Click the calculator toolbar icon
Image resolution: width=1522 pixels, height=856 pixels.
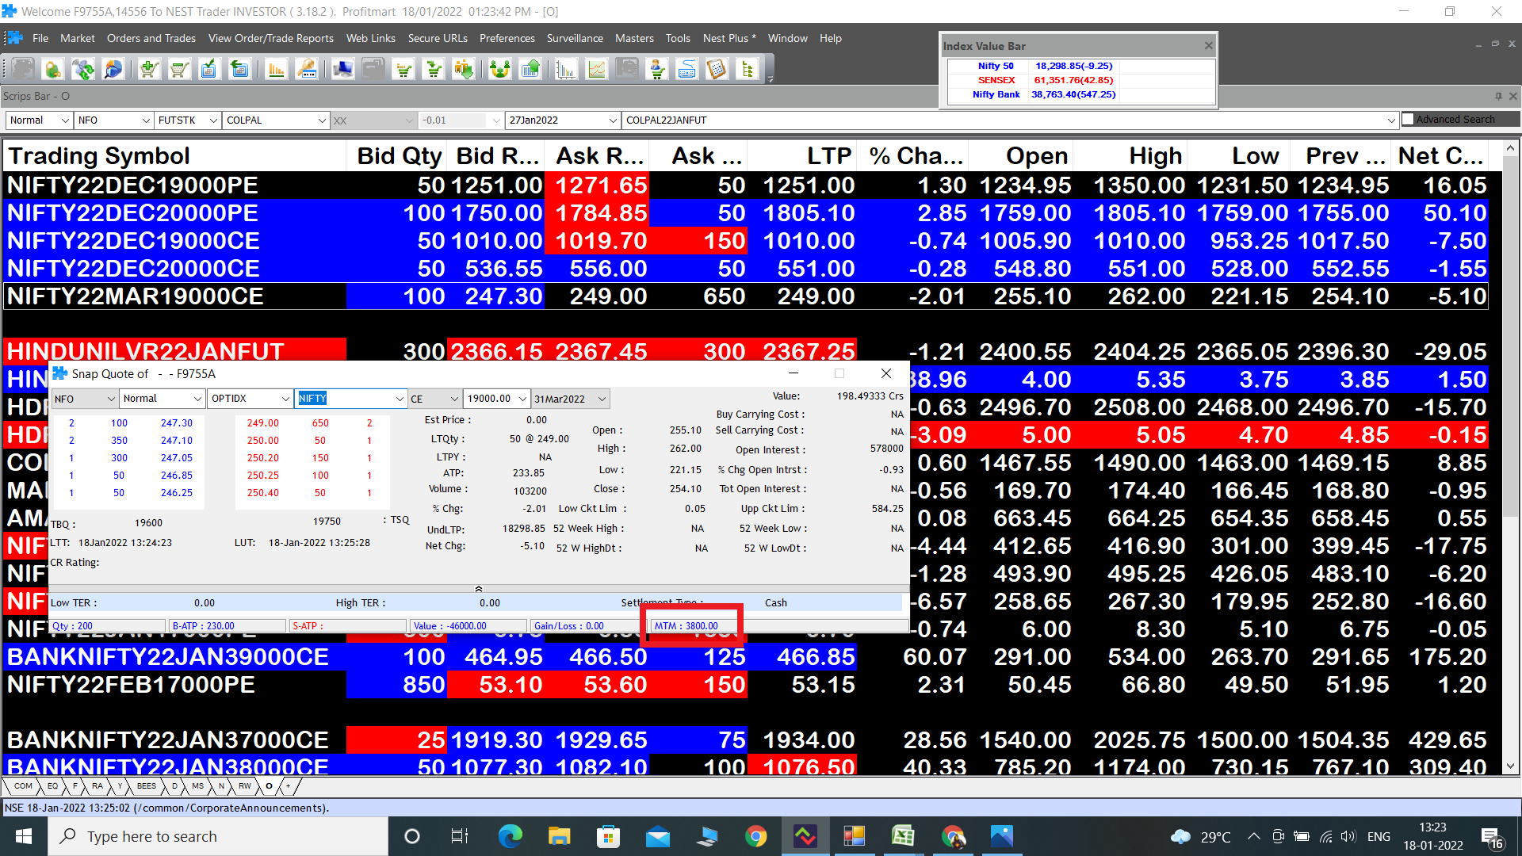click(x=717, y=70)
